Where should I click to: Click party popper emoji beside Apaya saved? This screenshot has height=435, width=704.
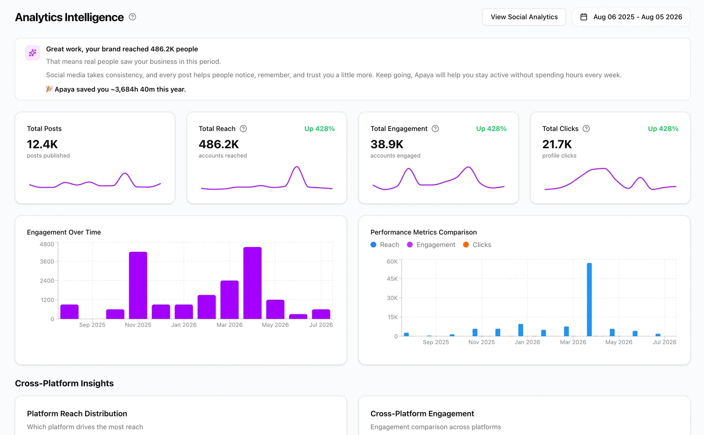tap(49, 89)
